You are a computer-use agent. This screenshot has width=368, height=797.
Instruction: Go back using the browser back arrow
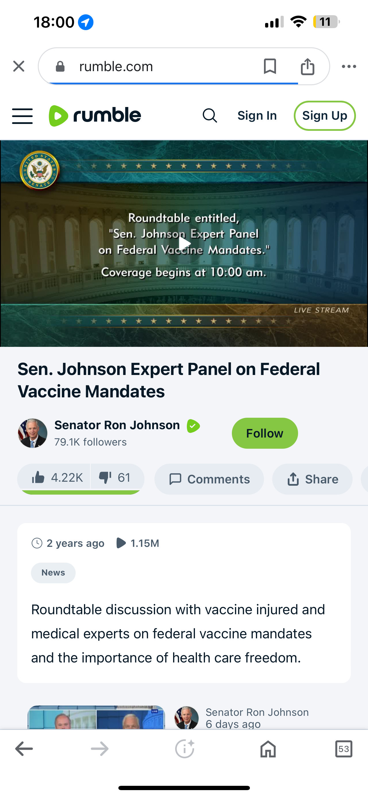tap(24, 749)
